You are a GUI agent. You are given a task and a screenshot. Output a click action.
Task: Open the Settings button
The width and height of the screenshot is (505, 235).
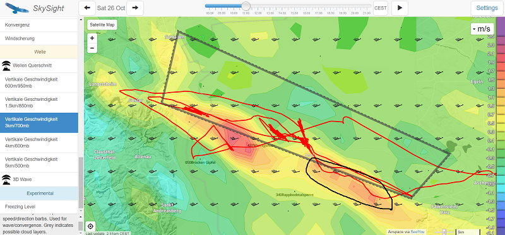point(487,8)
